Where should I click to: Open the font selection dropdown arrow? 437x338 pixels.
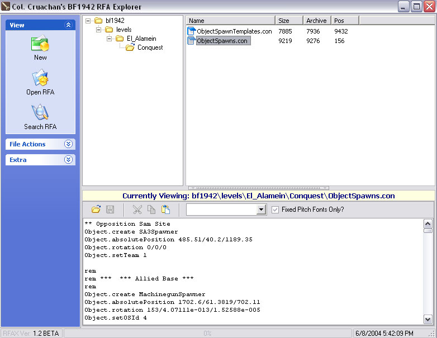click(261, 210)
